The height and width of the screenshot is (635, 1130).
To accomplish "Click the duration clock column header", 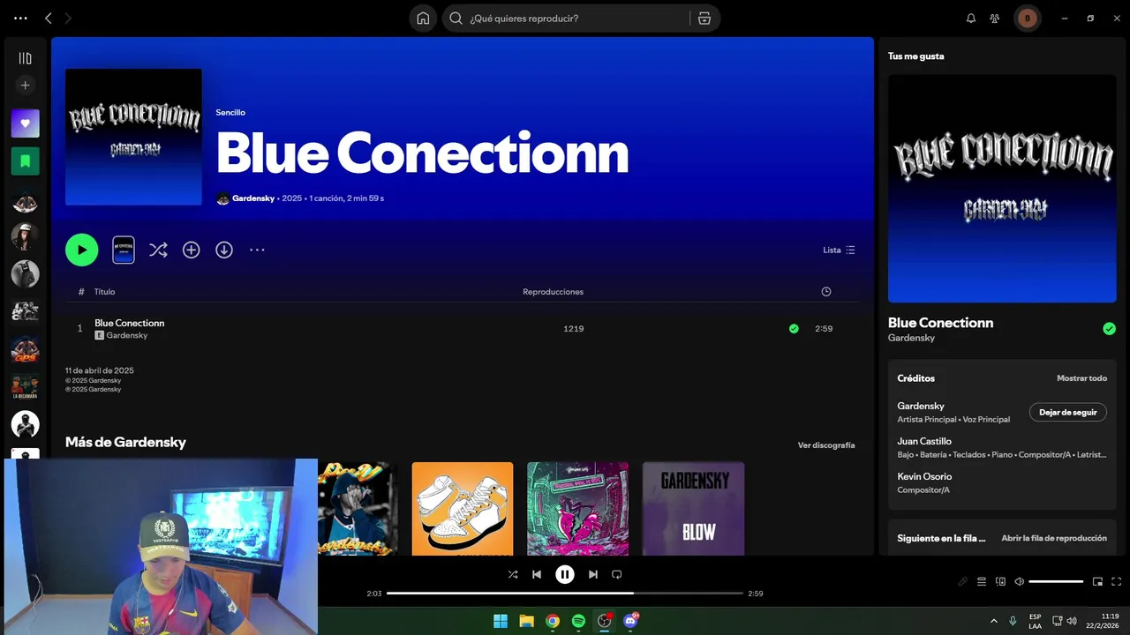I will [825, 291].
